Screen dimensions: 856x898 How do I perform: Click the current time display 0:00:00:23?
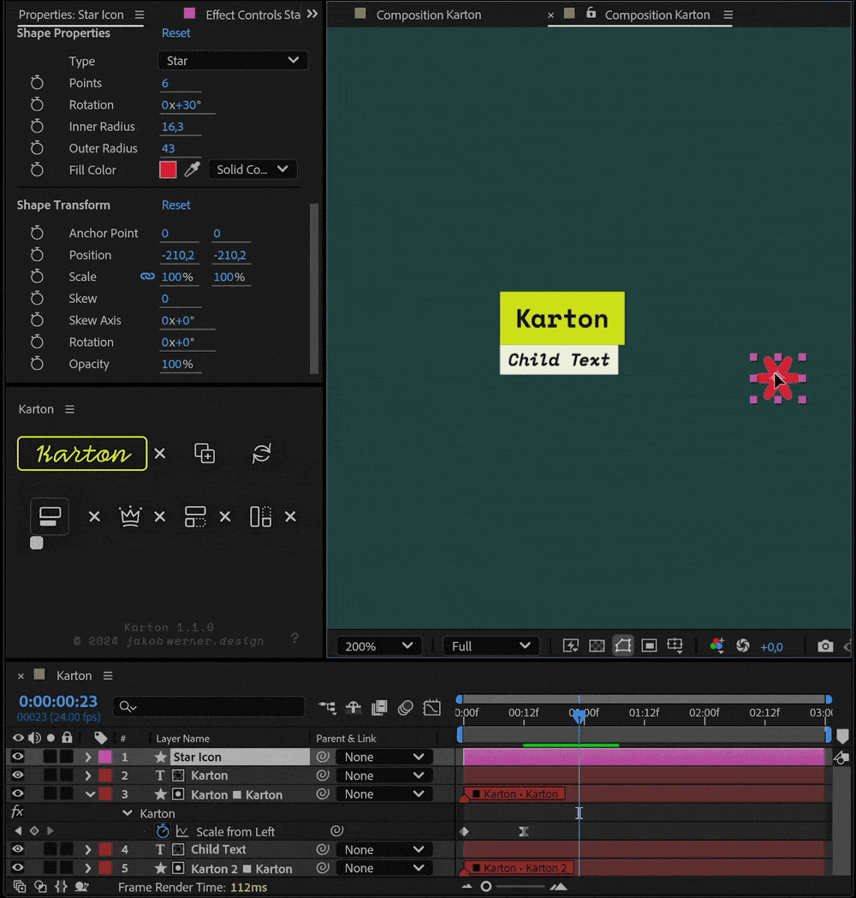coord(57,701)
